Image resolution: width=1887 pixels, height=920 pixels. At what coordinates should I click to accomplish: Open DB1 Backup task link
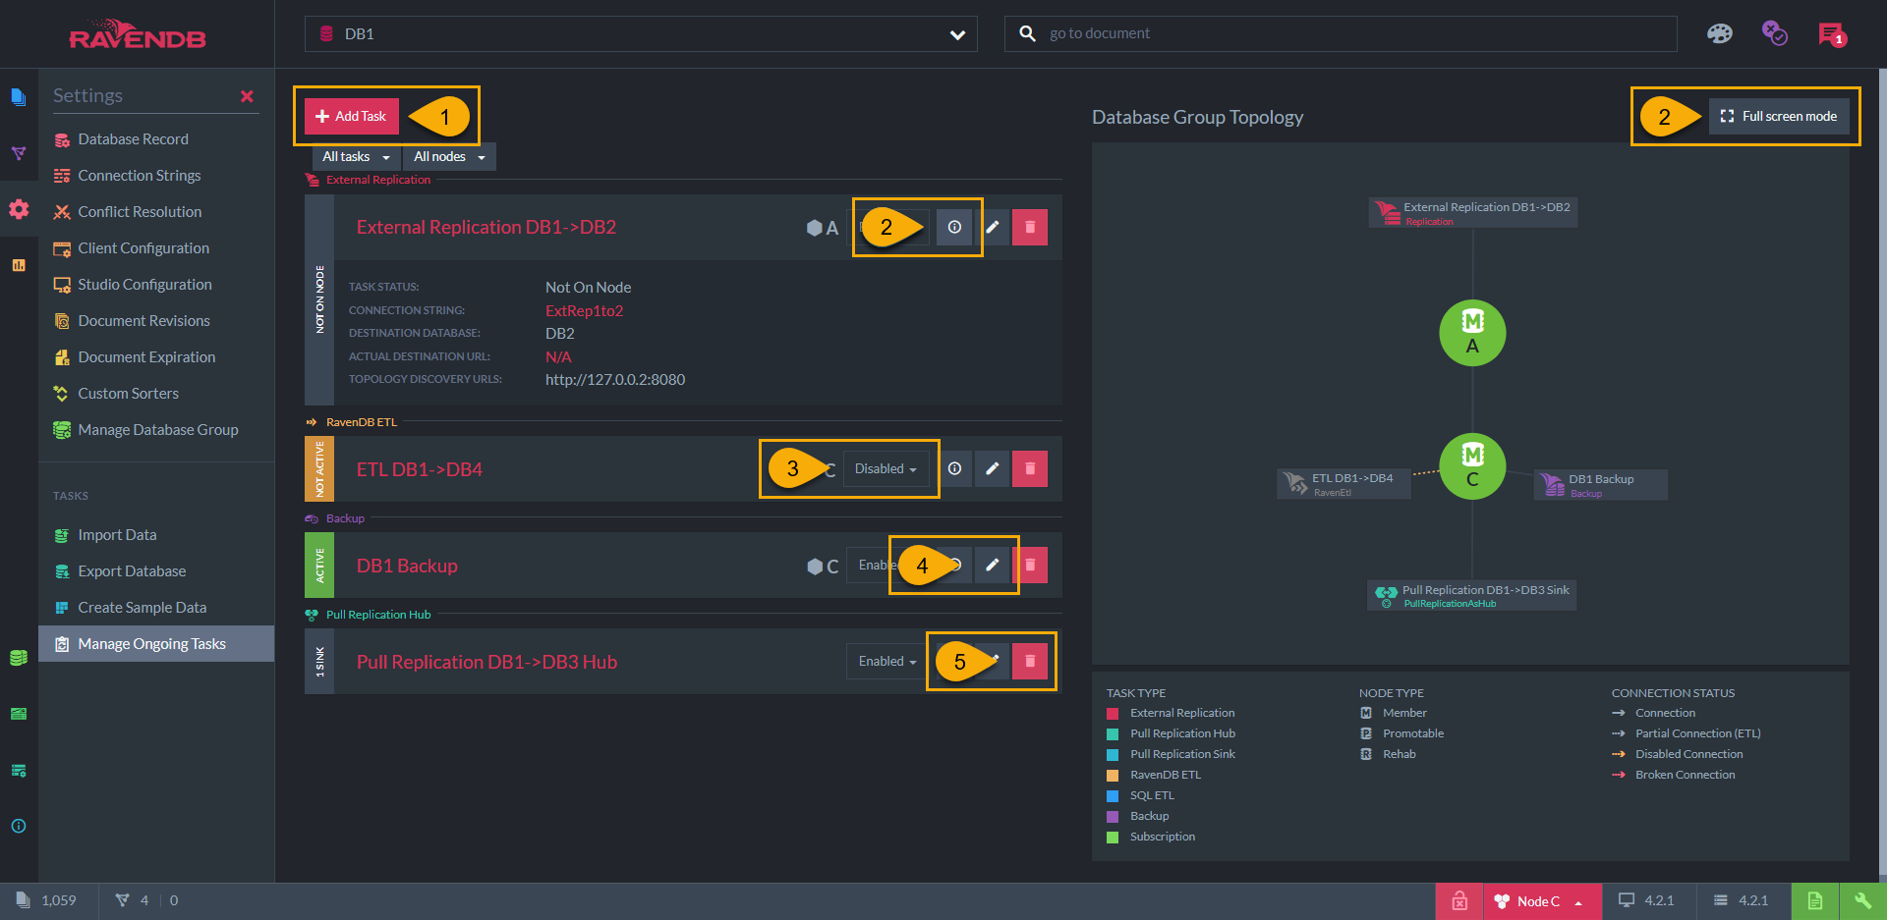point(407,566)
